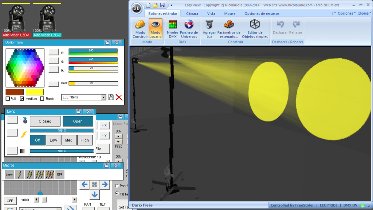Image resolution: width=373 pixels, height=210 pixels.
Task: Open Niveles DMX levels window
Action: 172,29
